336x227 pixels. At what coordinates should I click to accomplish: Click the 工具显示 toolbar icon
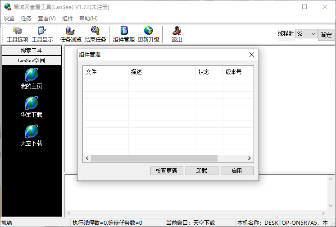pos(42,34)
